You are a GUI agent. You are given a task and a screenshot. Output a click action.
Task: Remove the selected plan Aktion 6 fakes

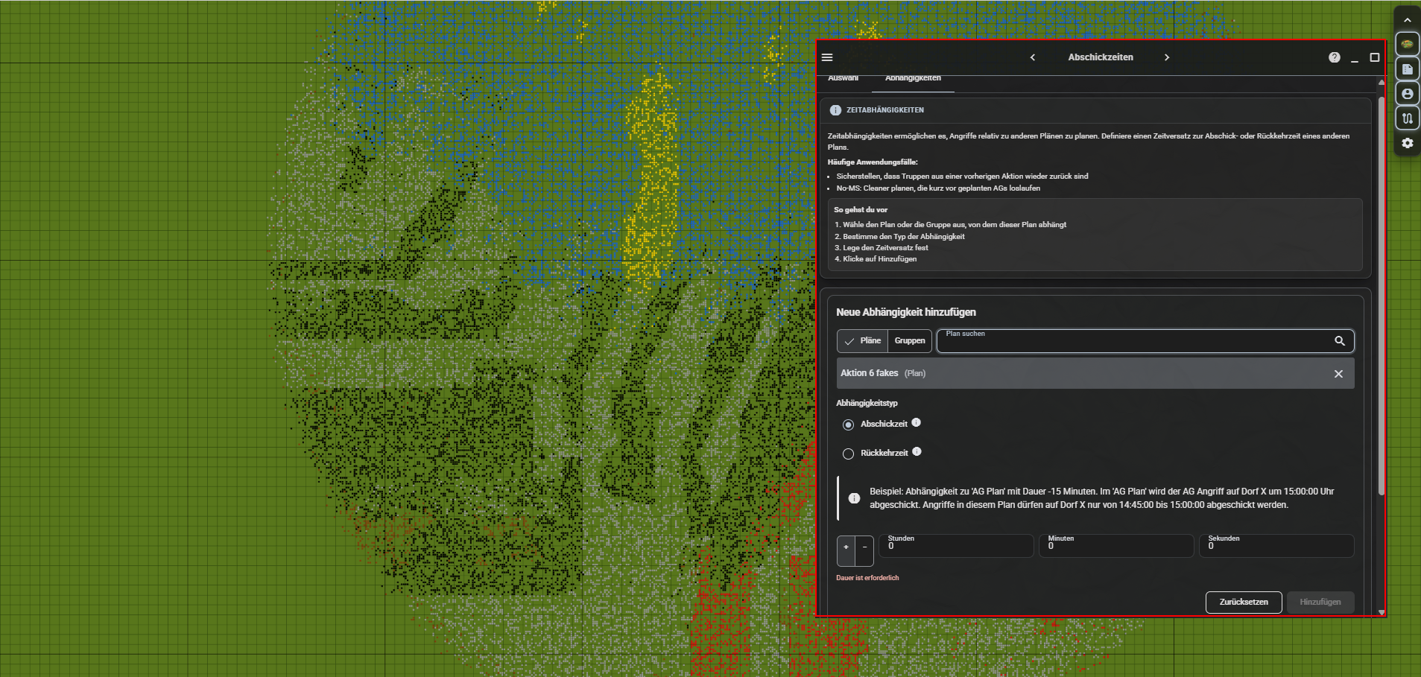1338,374
